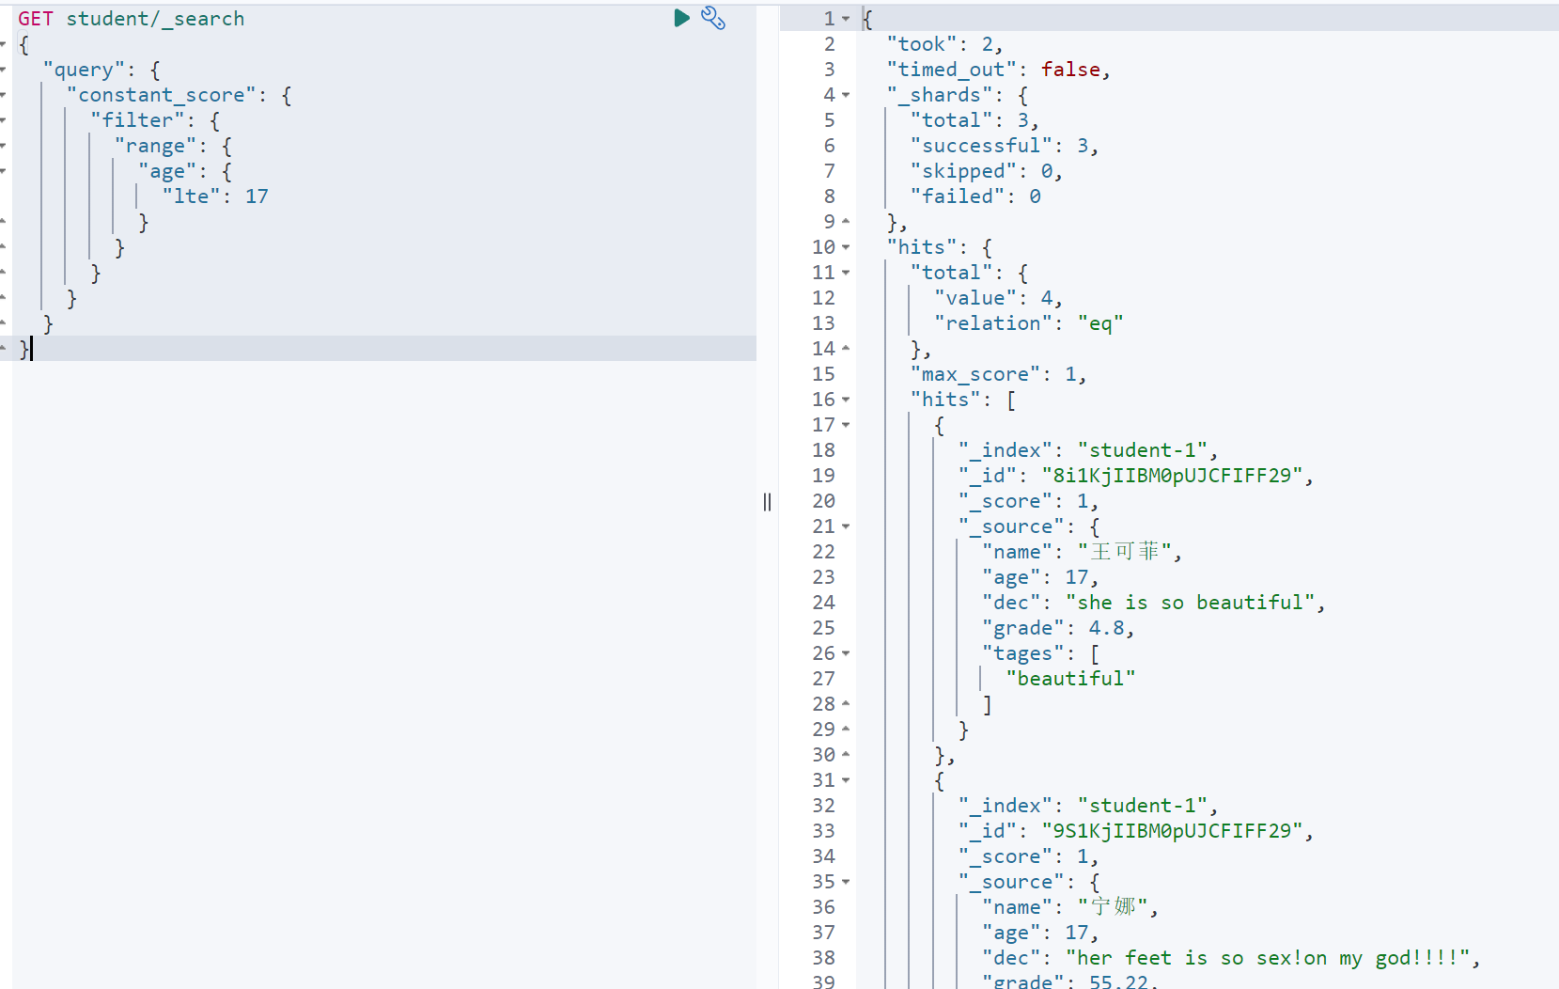Collapse the "_source" block at line 21

846,526
